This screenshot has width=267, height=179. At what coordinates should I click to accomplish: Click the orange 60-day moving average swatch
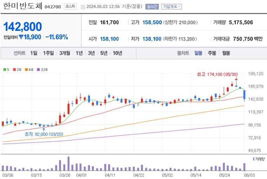click(x=26, y=69)
